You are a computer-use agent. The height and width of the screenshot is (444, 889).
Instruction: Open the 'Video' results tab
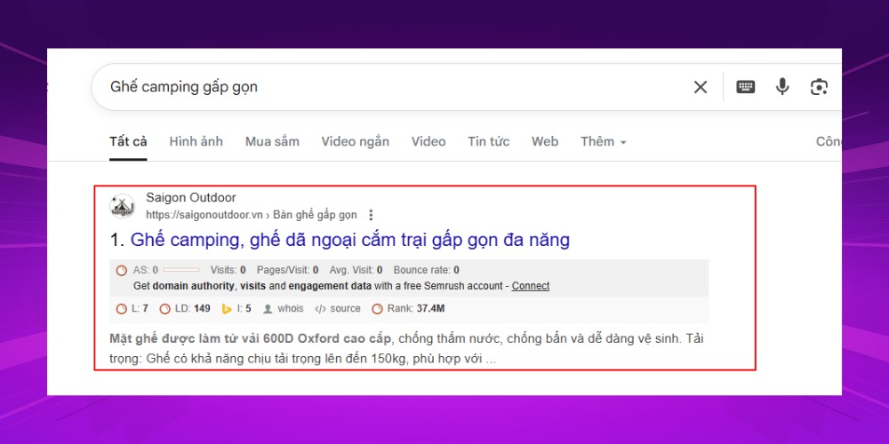tap(428, 141)
